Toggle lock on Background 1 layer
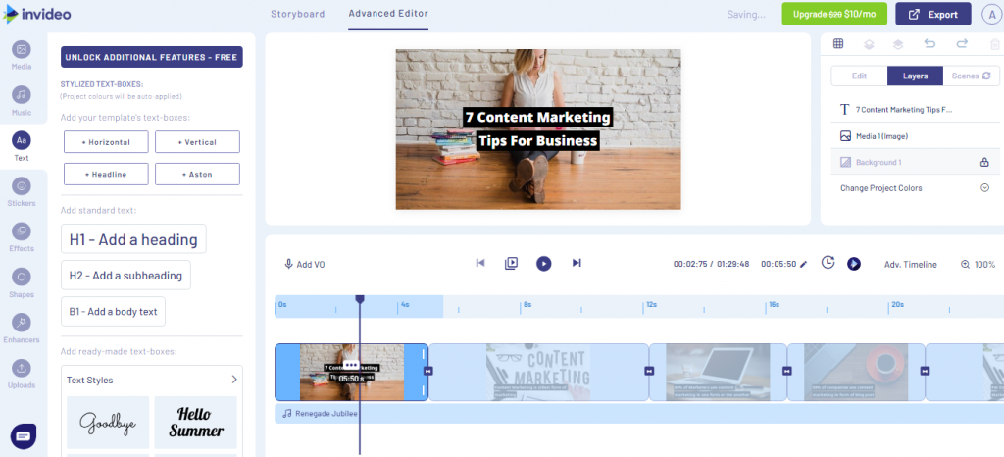The width and height of the screenshot is (1004, 457). pyautogui.click(x=984, y=163)
